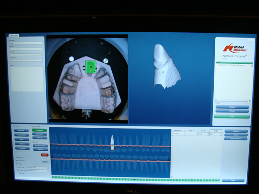This screenshot has height=194, width=259.
Task: Click the red Delete button
Action: [x=44, y=155]
